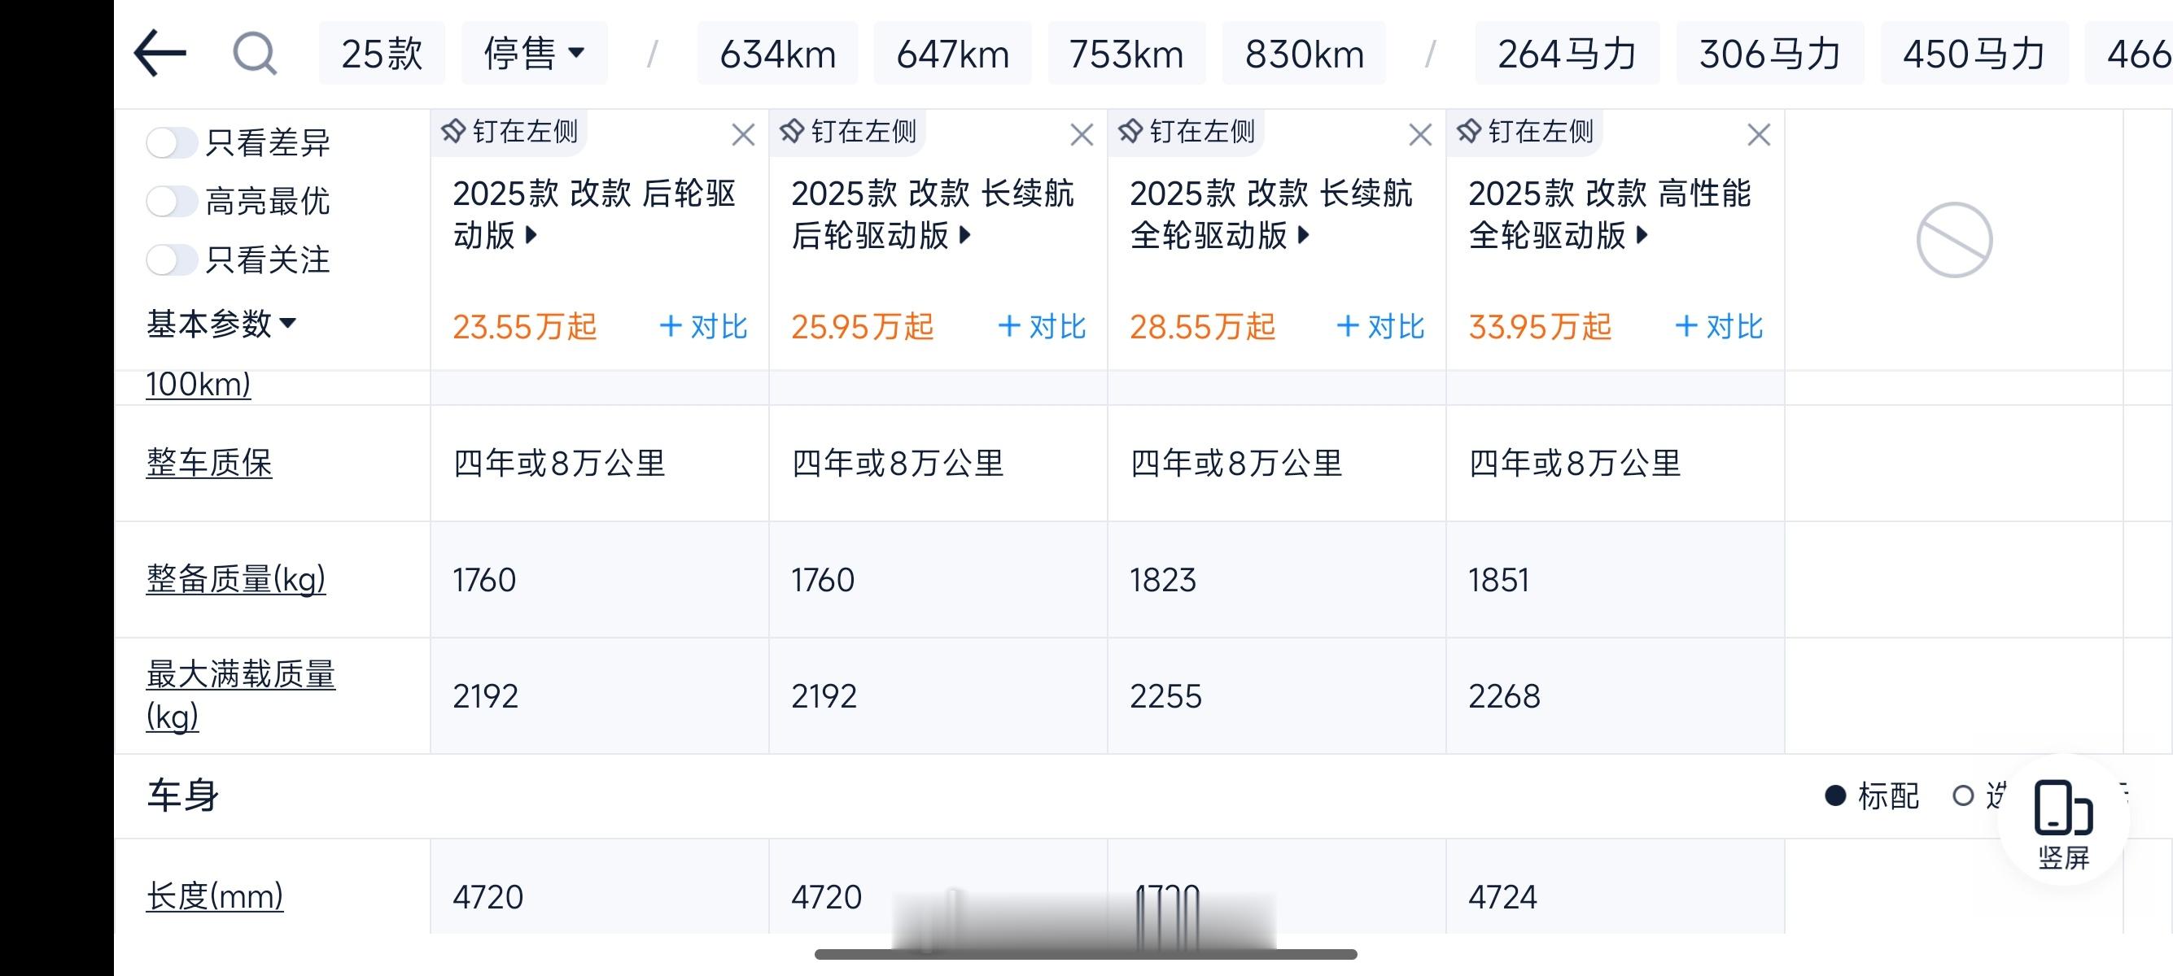The image size is (2173, 976).
Task: Pin the 后轮驱动版 column to the left
Action: [509, 132]
